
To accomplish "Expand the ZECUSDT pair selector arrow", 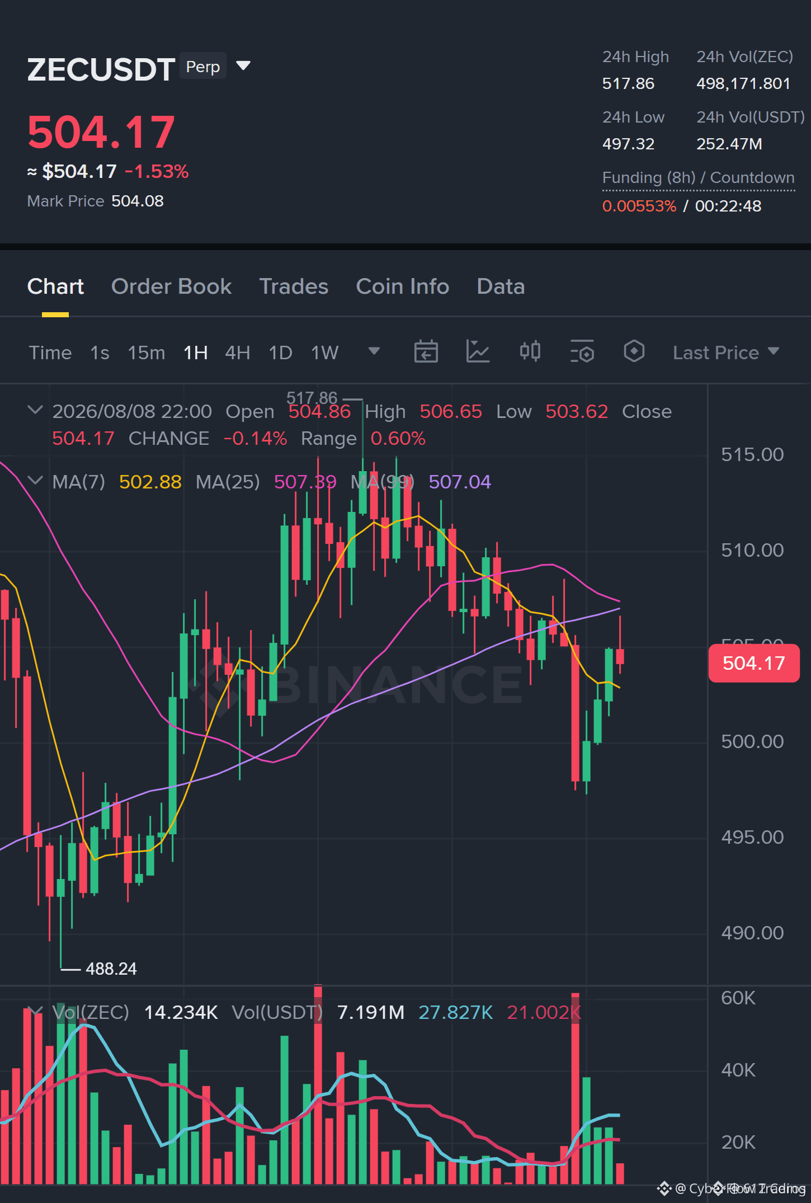I will tap(243, 66).
